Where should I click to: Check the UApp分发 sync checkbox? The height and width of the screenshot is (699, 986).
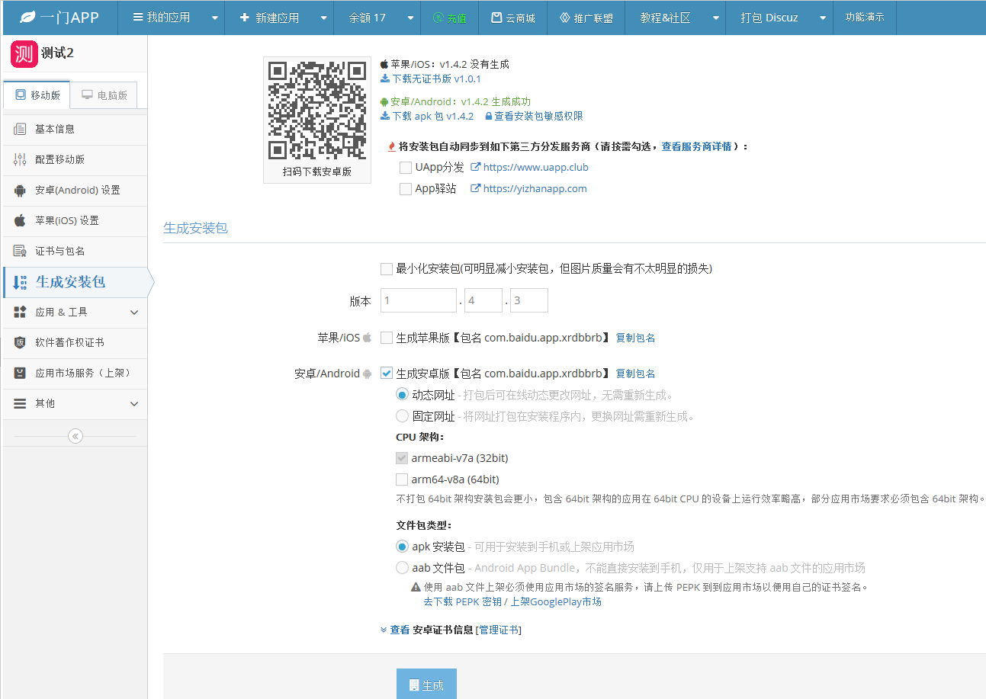click(406, 167)
